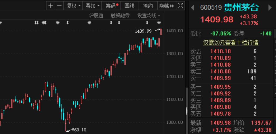
Task: Click the 960.10 low price label
Action: click(79, 130)
